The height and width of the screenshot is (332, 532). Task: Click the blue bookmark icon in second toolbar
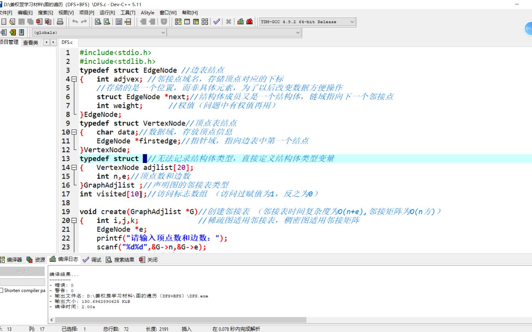(x=22, y=32)
